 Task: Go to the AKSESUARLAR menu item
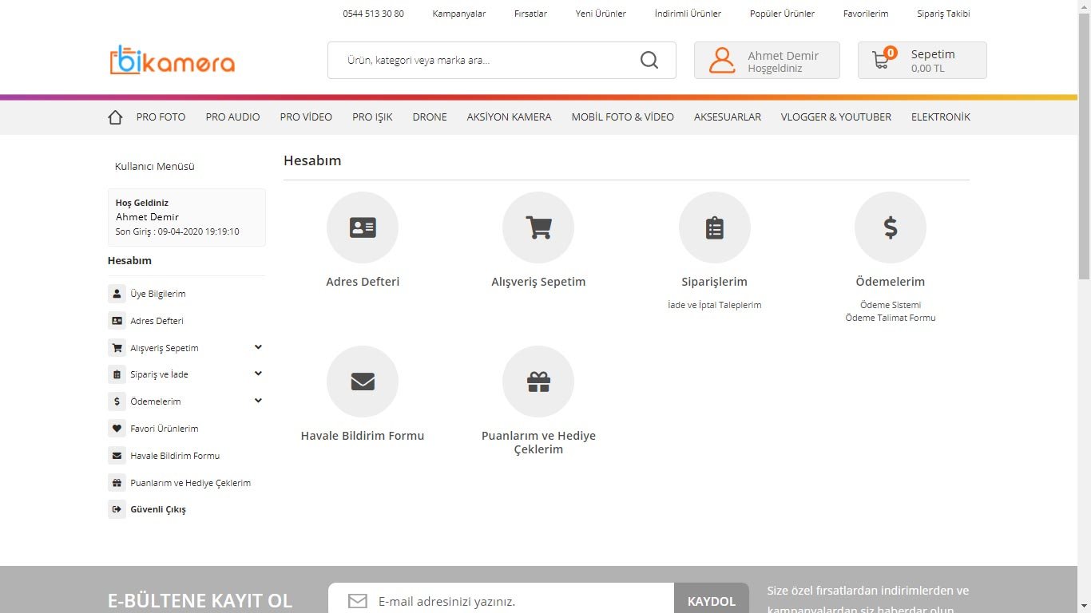coord(727,117)
